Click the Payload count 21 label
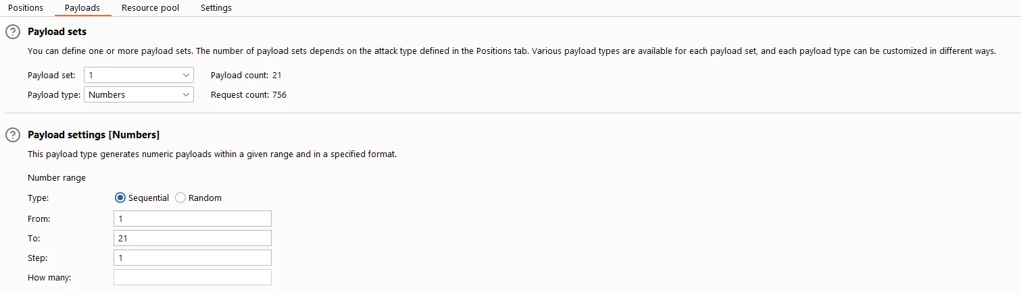 click(x=246, y=76)
